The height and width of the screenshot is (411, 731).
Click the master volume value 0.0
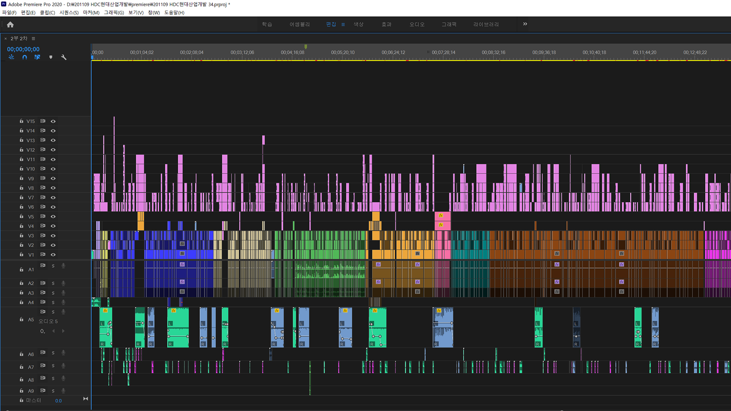58,401
